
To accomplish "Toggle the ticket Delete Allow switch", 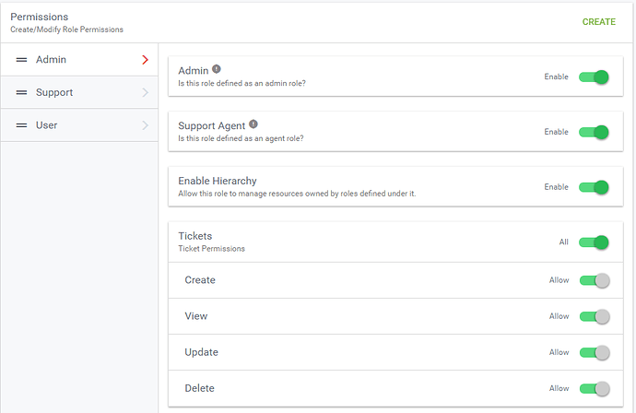I will pos(595,389).
